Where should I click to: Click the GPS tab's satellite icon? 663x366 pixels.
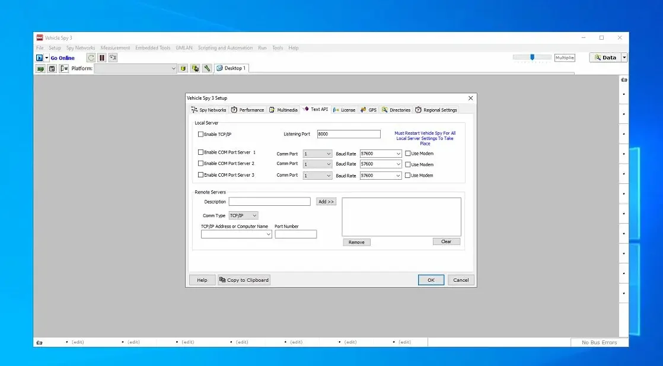click(x=362, y=109)
